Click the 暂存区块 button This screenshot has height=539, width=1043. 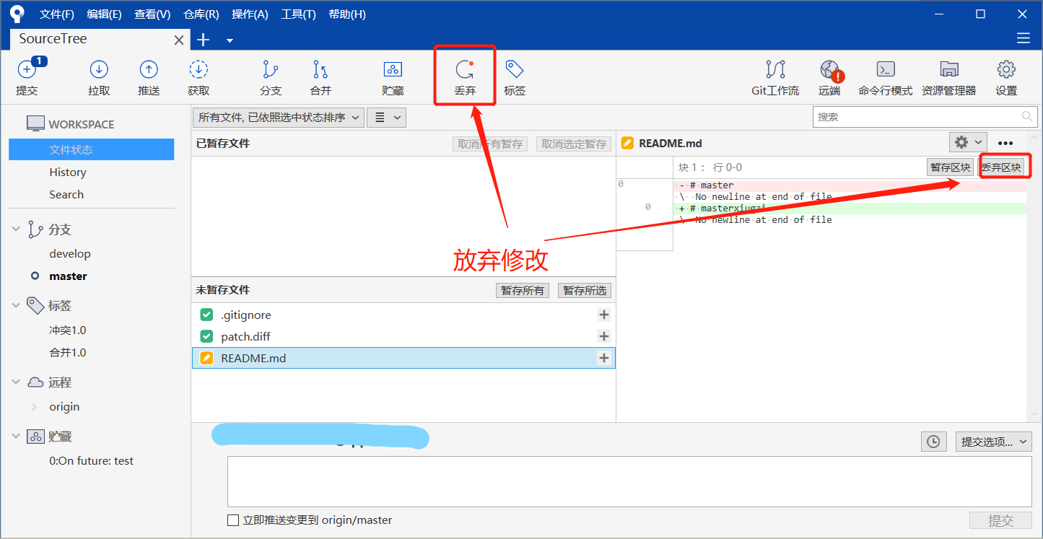coord(951,167)
